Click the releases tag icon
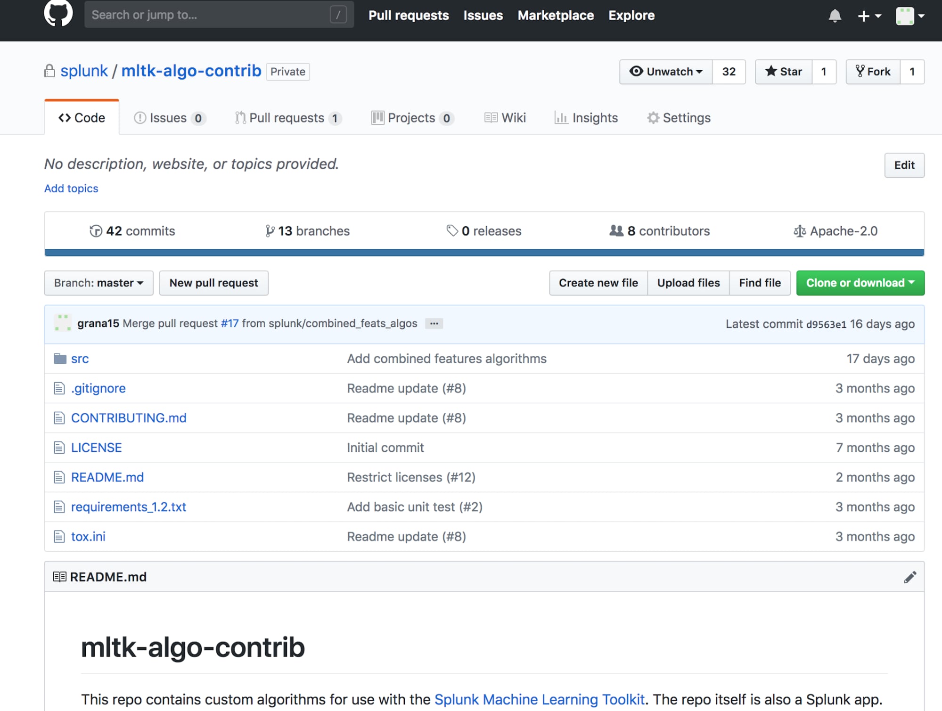 pos(452,230)
